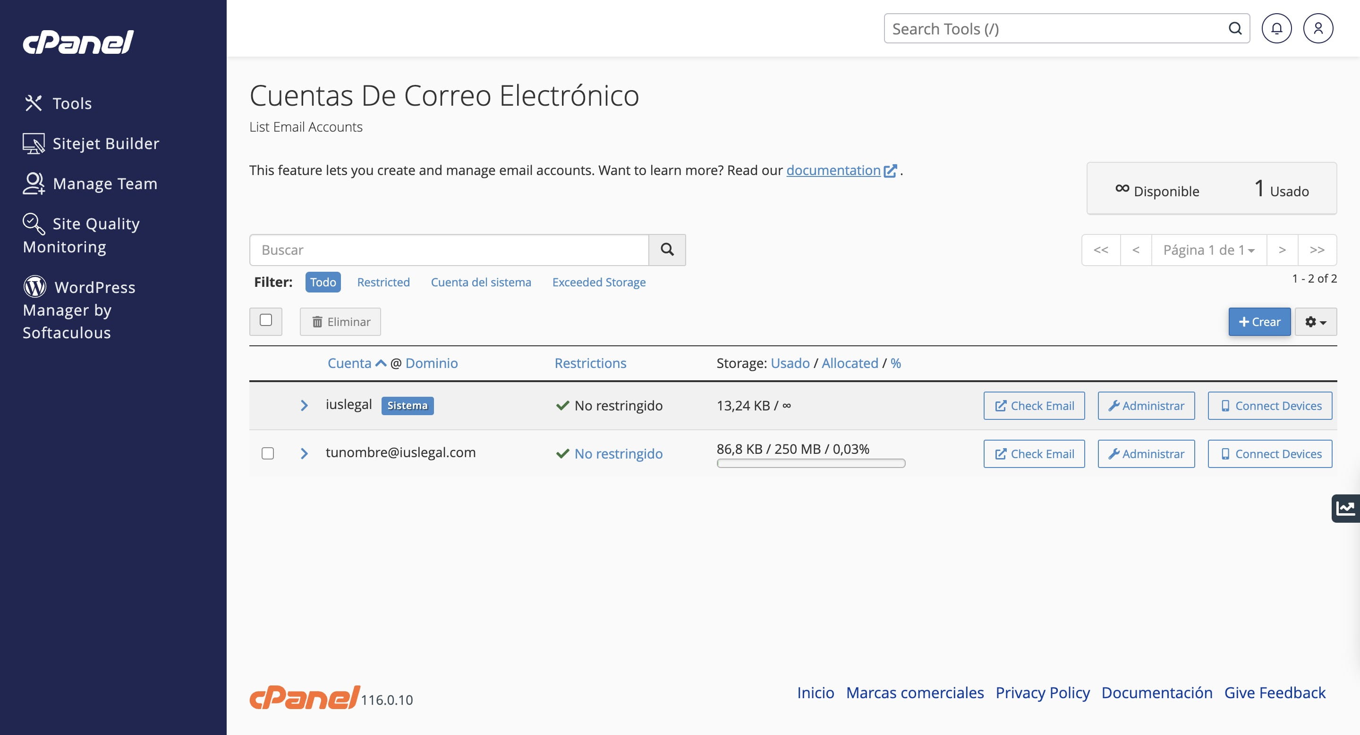The width and height of the screenshot is (1360, 735).
Task: Click the Buscar magnifier search button
Action: pyautogui.click(x=667, y=250)
